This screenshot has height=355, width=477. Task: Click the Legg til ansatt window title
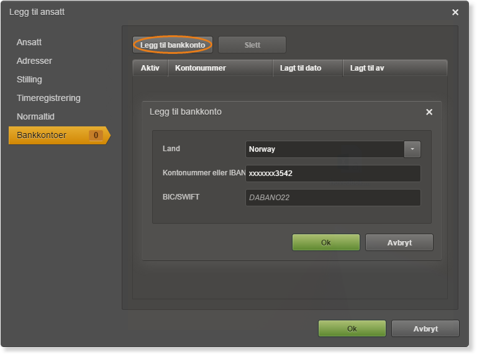[37, 12]
